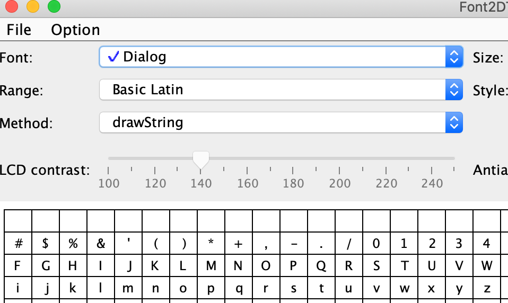Click the LCD contrast slider thumb
The width and height of the screenshot is (508, 303).
pyautogui.click(x=200, y=159)
